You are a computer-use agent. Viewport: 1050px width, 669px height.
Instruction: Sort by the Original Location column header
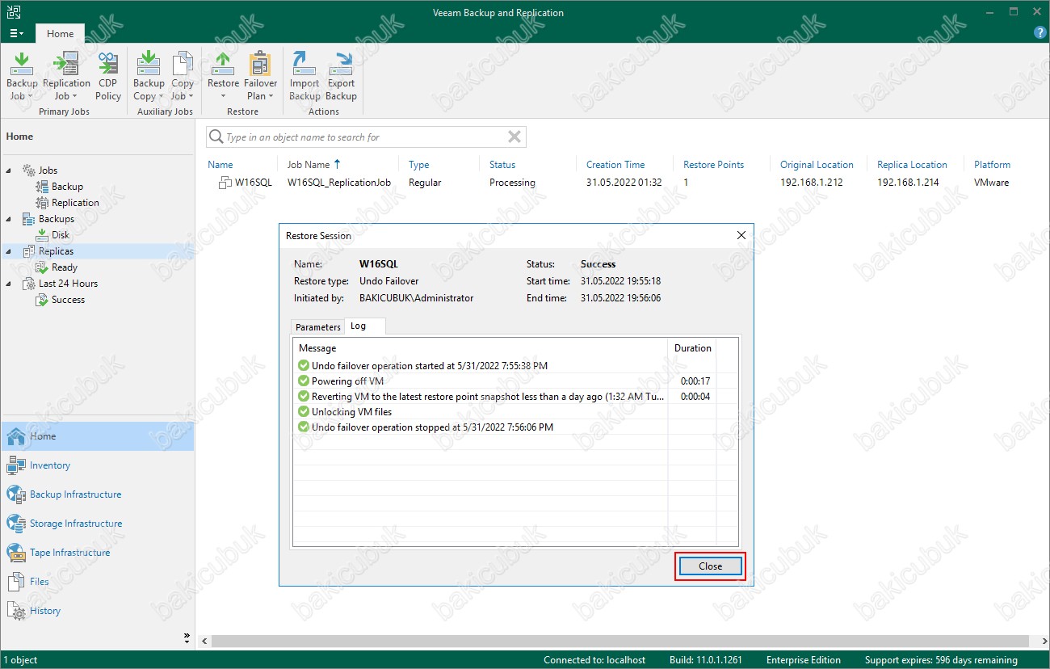point(817,165)
